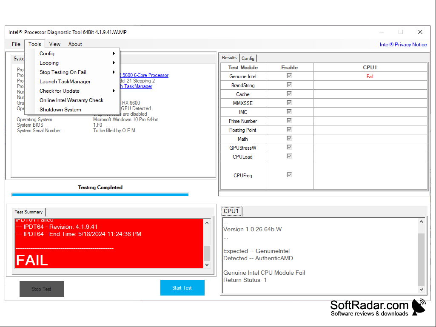Screen dimensions: 436x327
Task: Toggle the CPUFreq enable checkbox
Action: point(289,175)
